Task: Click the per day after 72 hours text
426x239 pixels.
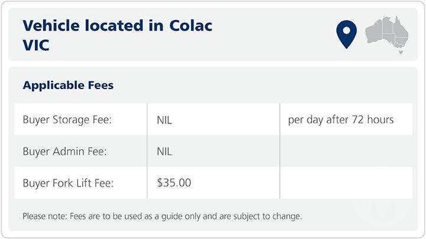Action: coord(341,120)
